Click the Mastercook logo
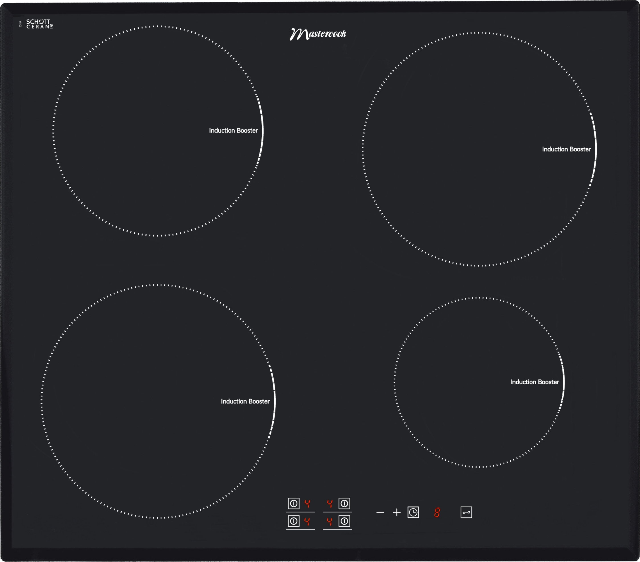This screenshot has height=562, width=640. pyautogui.click(x=318, y=34)
